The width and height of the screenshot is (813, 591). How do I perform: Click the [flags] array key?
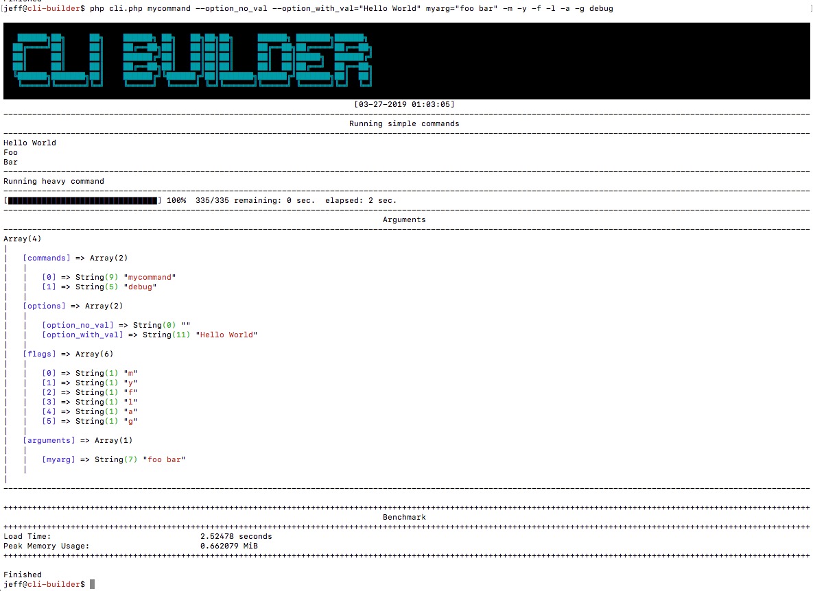[39, 354]
